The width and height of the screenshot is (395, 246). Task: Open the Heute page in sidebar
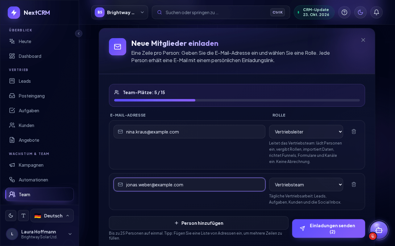coord(39,41)
